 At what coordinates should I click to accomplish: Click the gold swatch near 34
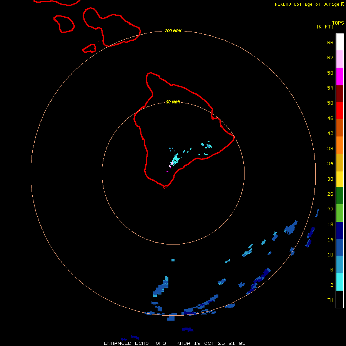[339, 163]
